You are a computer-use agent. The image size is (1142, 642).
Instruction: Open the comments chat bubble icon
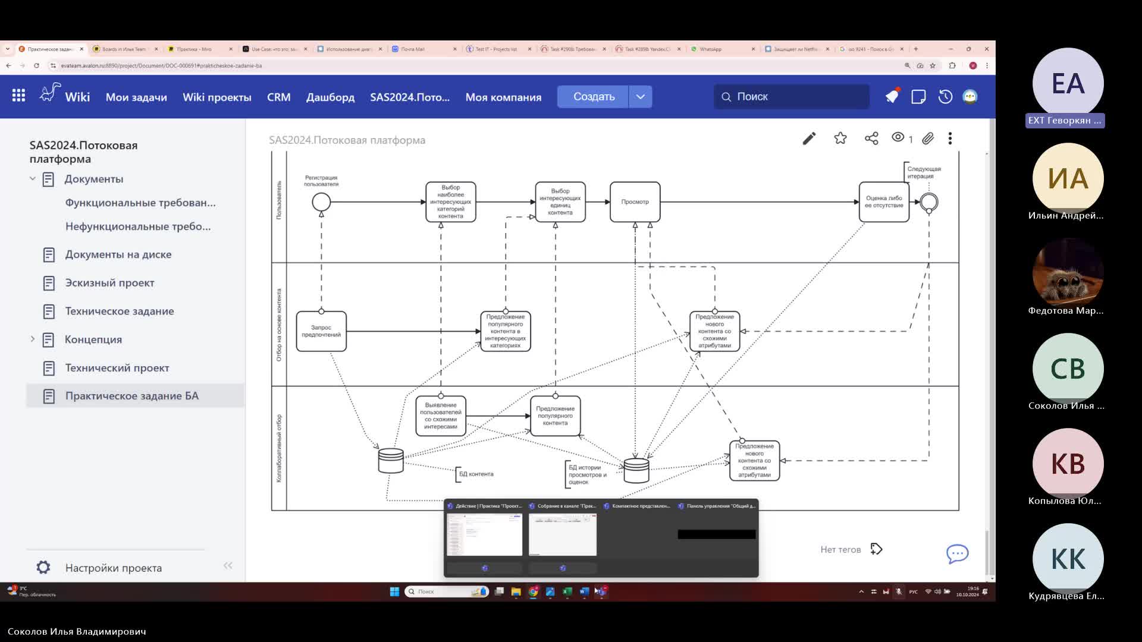(958, 554)
